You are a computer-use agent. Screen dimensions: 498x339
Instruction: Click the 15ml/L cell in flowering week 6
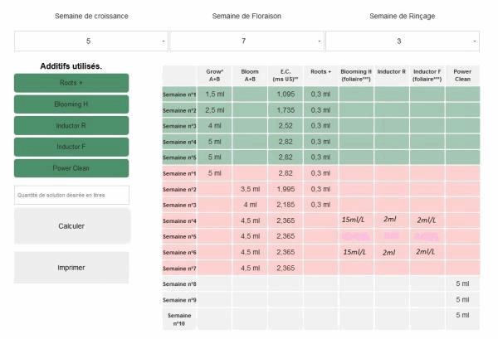click(354, 252)
